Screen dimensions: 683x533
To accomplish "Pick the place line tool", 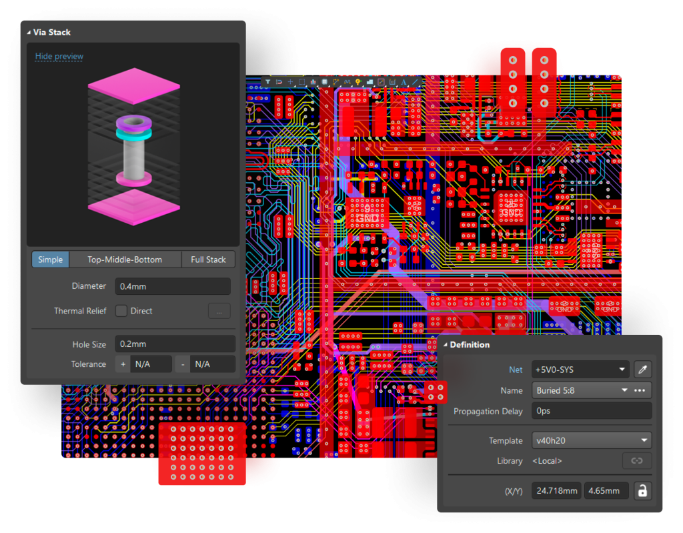I will pyautogui.click(x=415, y=82).
